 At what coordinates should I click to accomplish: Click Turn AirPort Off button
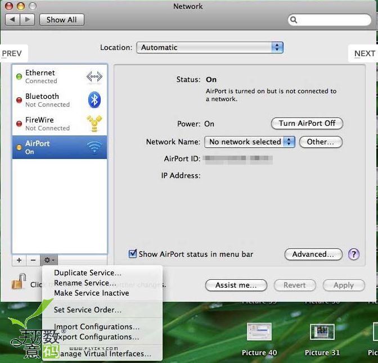coord(307,123)
